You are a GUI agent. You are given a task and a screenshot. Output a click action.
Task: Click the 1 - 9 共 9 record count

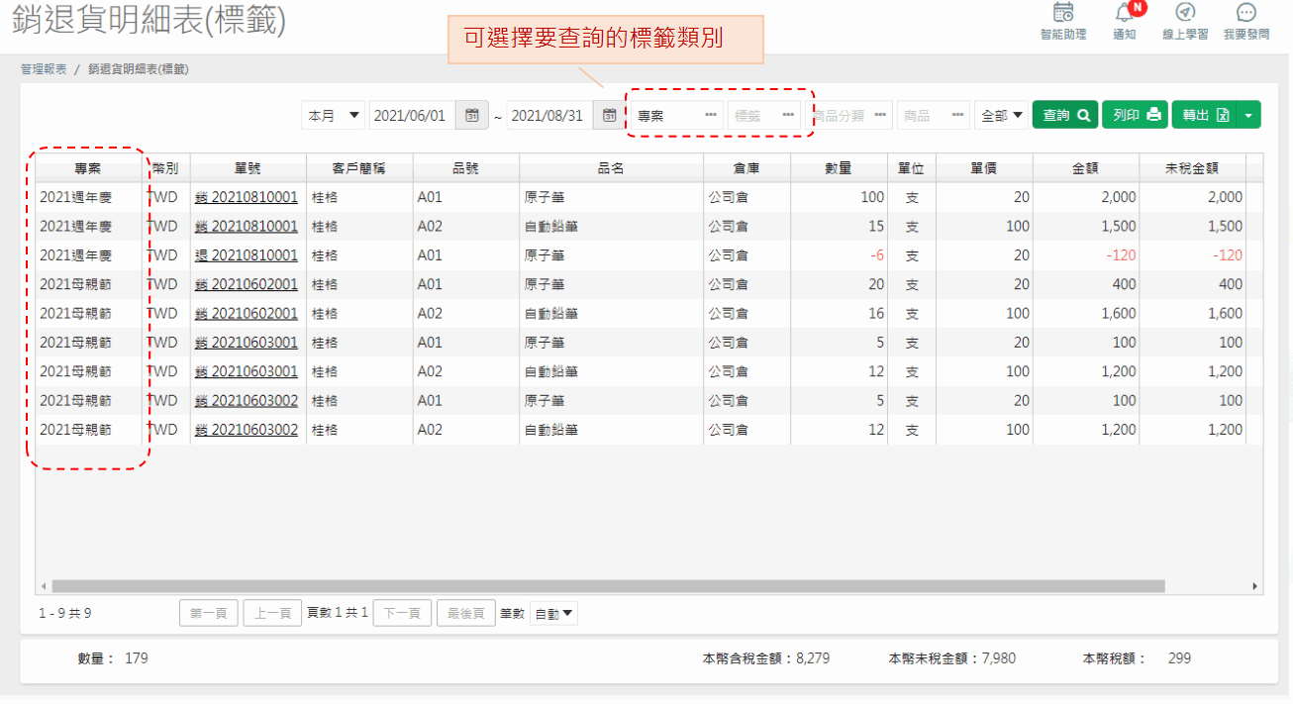pos(65,613)
